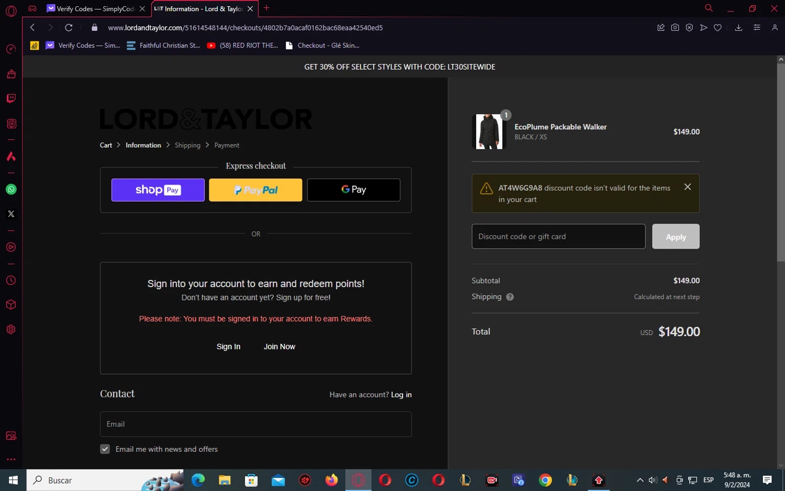Uncheck Email me with news and offers

105,449
